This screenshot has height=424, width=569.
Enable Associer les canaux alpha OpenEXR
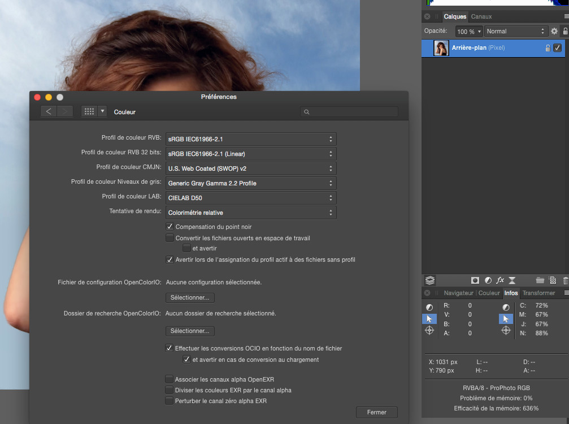169,379
